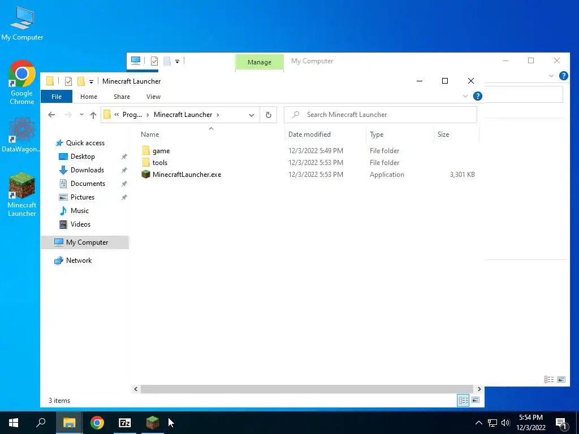Open Help in the My Computer window

click(564, 76)
